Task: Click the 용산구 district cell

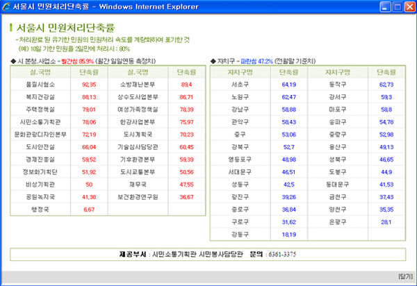Action: coord(338,147)
